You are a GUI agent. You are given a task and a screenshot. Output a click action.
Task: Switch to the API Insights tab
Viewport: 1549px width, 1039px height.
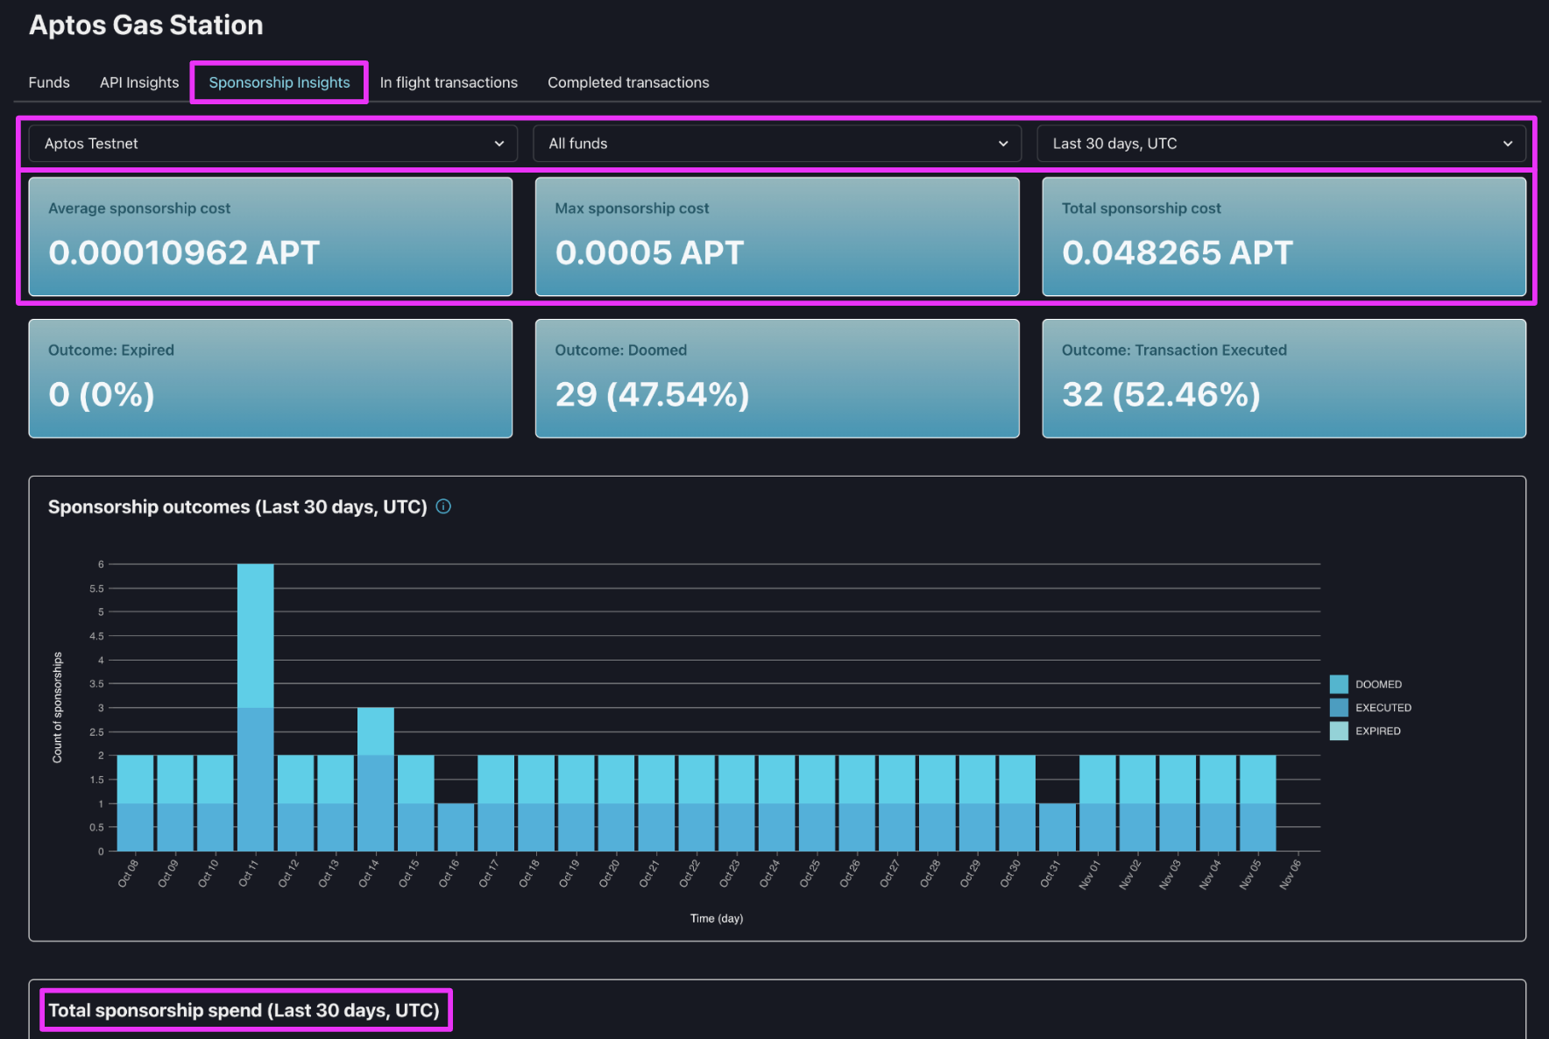[x=139, y=82]
